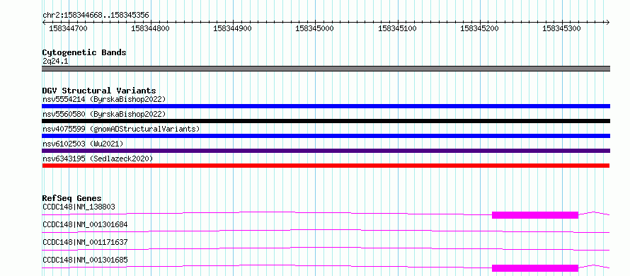Click ruler position label 158345300
This screenshot has width=630, height=276.
pos(561,28)
